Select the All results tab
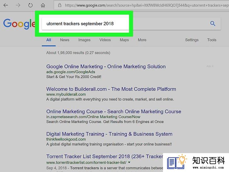This screenshot has width=229, height=172. (x=49, y=40)
